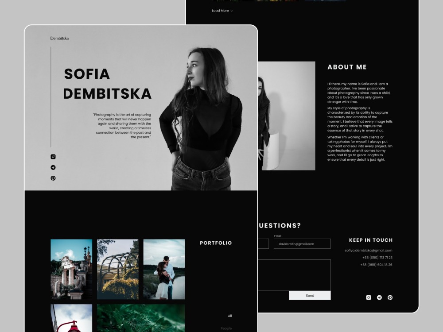Screen dimensions: 443x332
Task: Click the "My style of photography" paragraph
Action: click(x=360, y=120)
